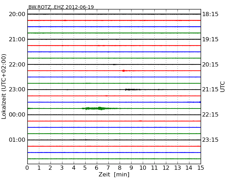Image resolution: width=228 pixels, height=182 pixels.
Task: Click the red spike near minute 8 below 22:00
Action: coord(123,71)
